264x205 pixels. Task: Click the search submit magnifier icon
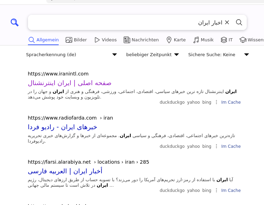[x=239, y=22]
